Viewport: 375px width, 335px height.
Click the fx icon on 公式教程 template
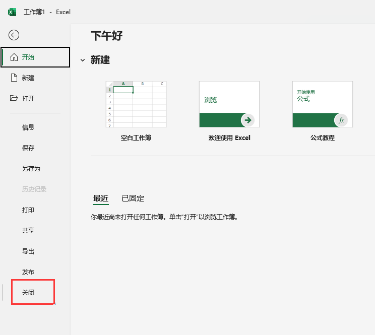point(341,120)
